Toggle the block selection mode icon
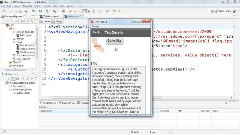The height and width of the screenshot is (135, 240). [89, 11]
